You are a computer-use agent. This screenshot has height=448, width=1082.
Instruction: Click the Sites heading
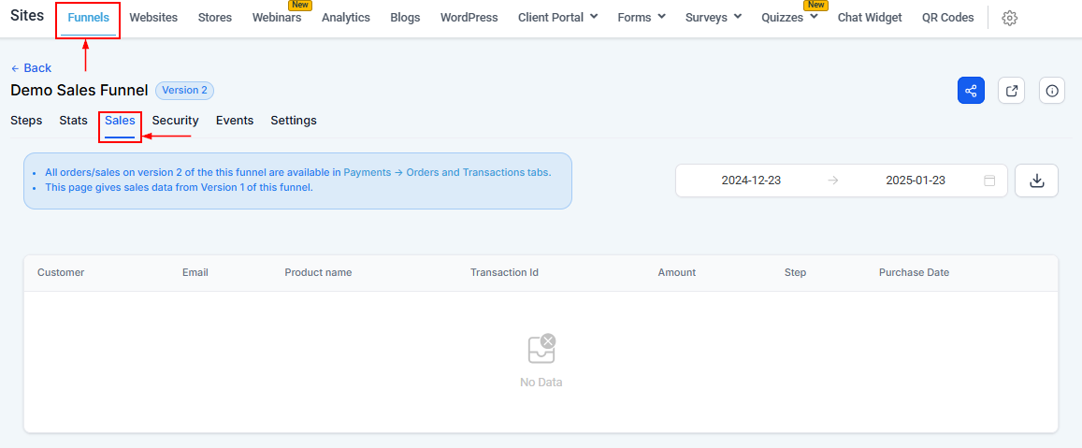(27, 16)
